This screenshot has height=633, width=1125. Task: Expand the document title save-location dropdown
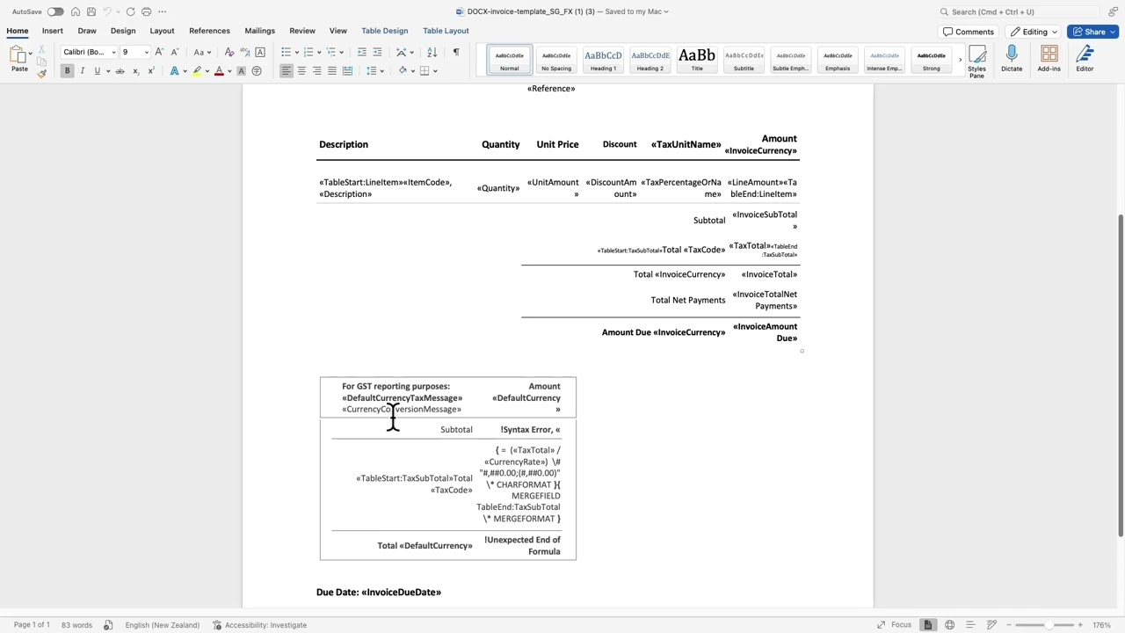[x=666, y=11]
